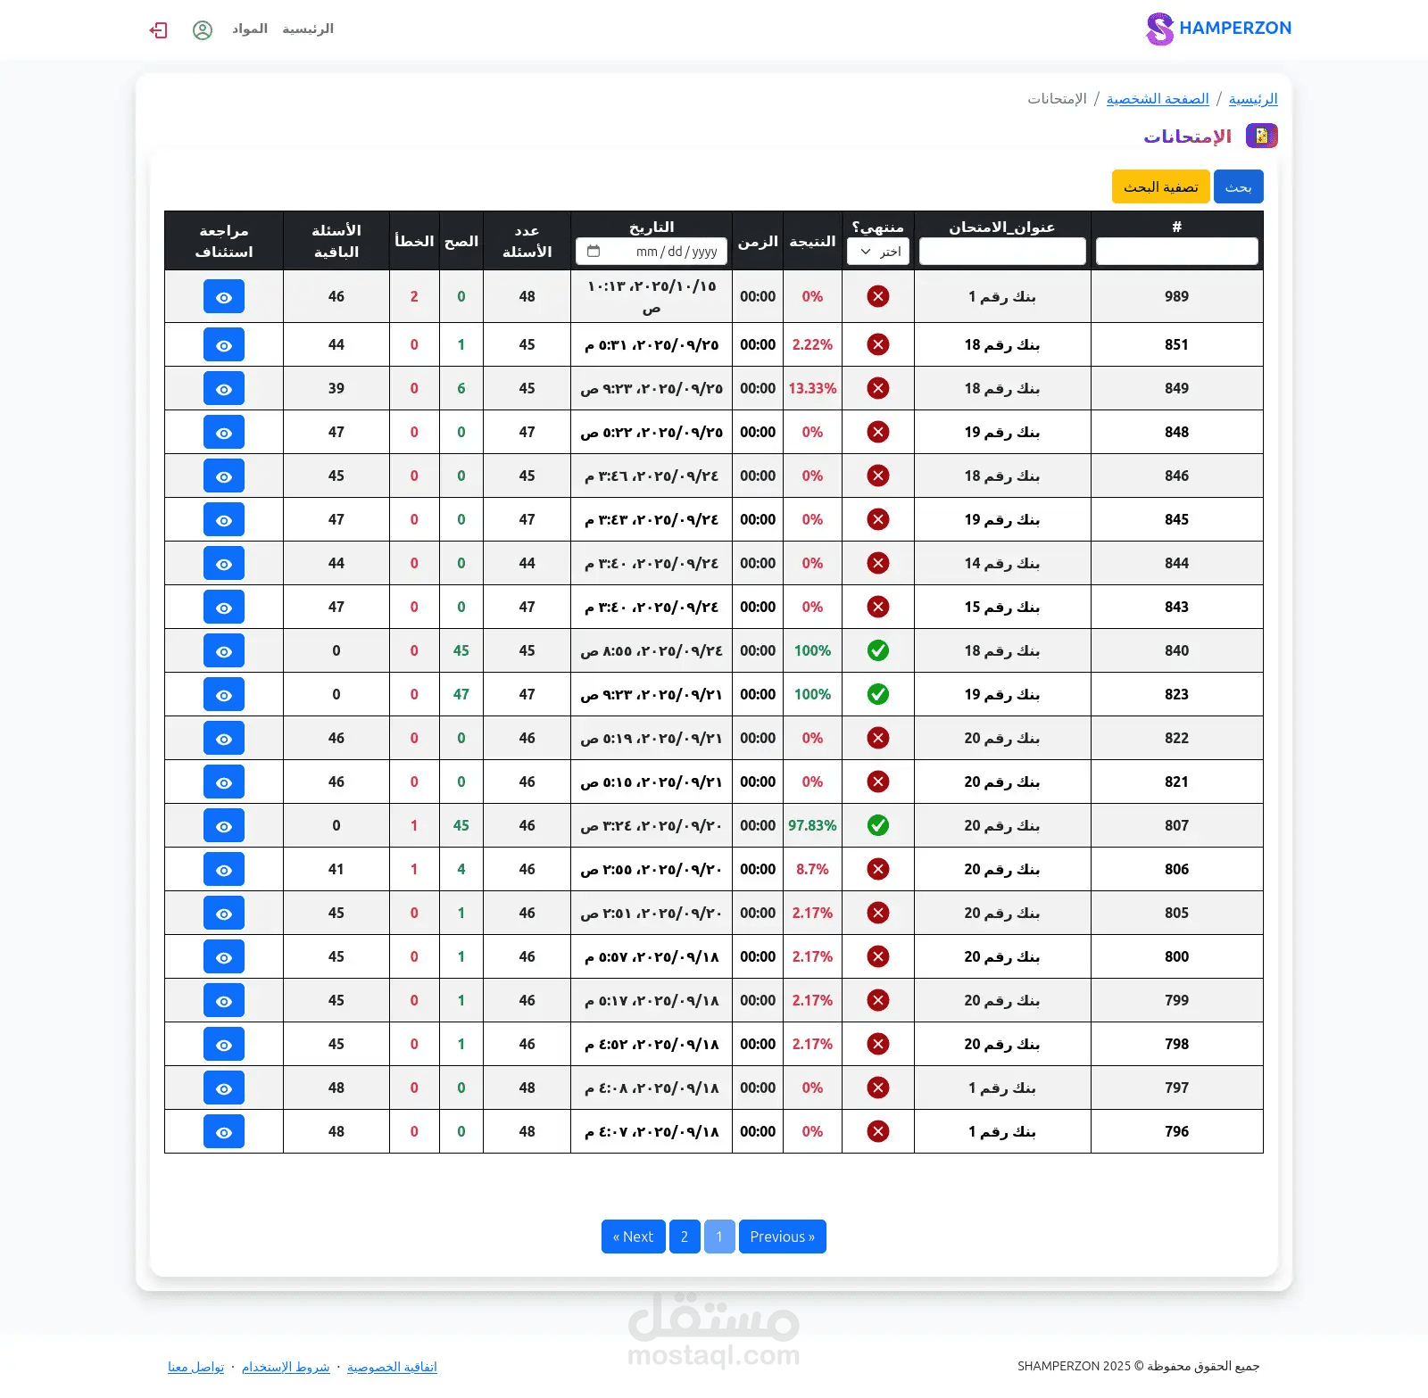Review exam 846 with eye button
This screenshot has width=1428, height=1398.
(224, 476)
